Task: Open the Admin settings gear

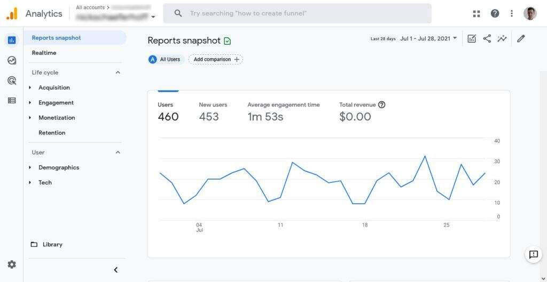Action: [12, 264]
